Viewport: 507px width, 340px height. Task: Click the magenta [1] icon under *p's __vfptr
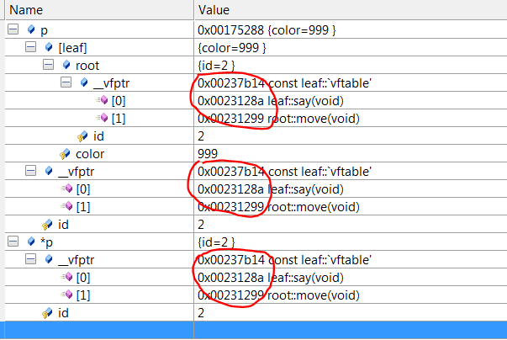[x=66, y=294]
